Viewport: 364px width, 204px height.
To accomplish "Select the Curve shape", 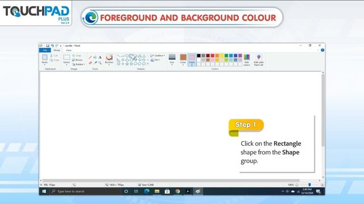I will [x=123, y=56].
